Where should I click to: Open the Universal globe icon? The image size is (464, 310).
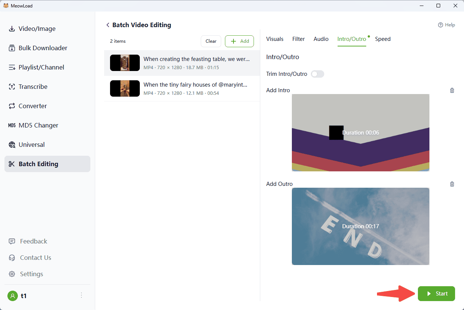(12, 145)
